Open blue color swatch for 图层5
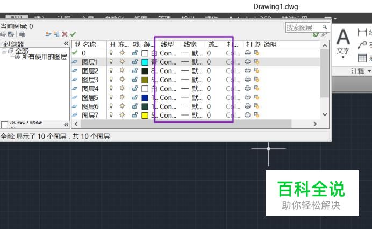Image resolution: width=372 pixels, height=229 pixels. 145,97
